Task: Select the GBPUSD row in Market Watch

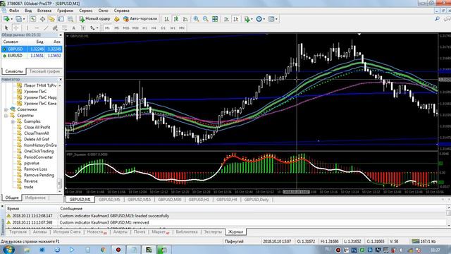Action: click(32, 49)
